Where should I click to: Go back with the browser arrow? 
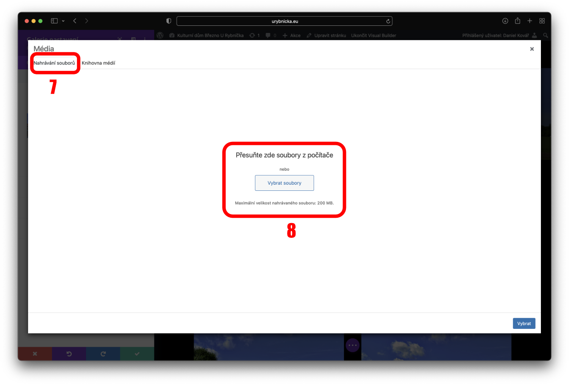[75, 21]
